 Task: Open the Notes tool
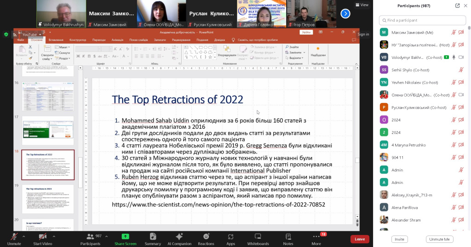[x=288, y=240]
